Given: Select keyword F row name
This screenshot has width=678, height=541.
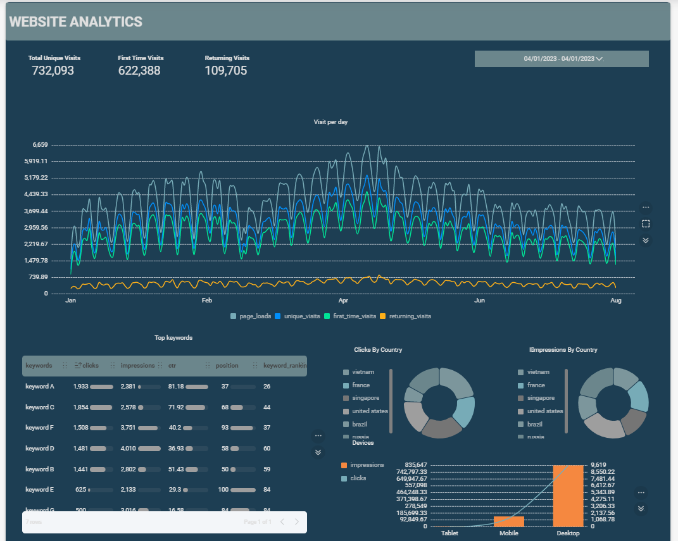Looking at the screenshot, I should tap(40, 427).
